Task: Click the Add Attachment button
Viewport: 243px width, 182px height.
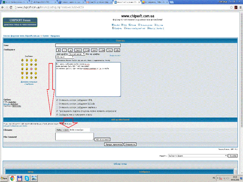Action: click(x=102, y=140)
